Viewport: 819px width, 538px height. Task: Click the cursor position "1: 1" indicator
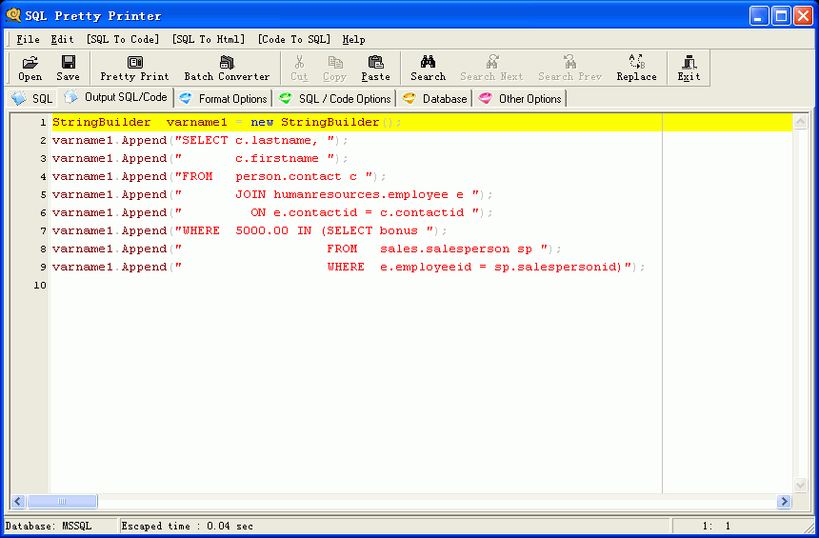tap(716, 526)
